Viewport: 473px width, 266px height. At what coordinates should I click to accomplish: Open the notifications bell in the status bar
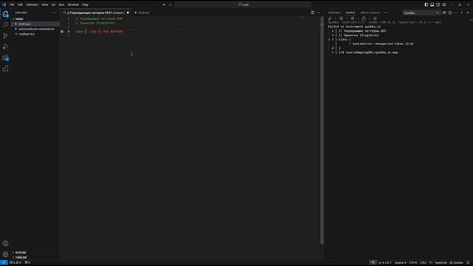click(x=468, y=263)
